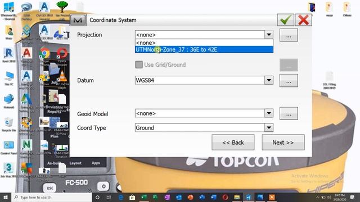360x202 pixels.
Task: Open Projection settings with the ... button
Action: [x=289, y=35]
